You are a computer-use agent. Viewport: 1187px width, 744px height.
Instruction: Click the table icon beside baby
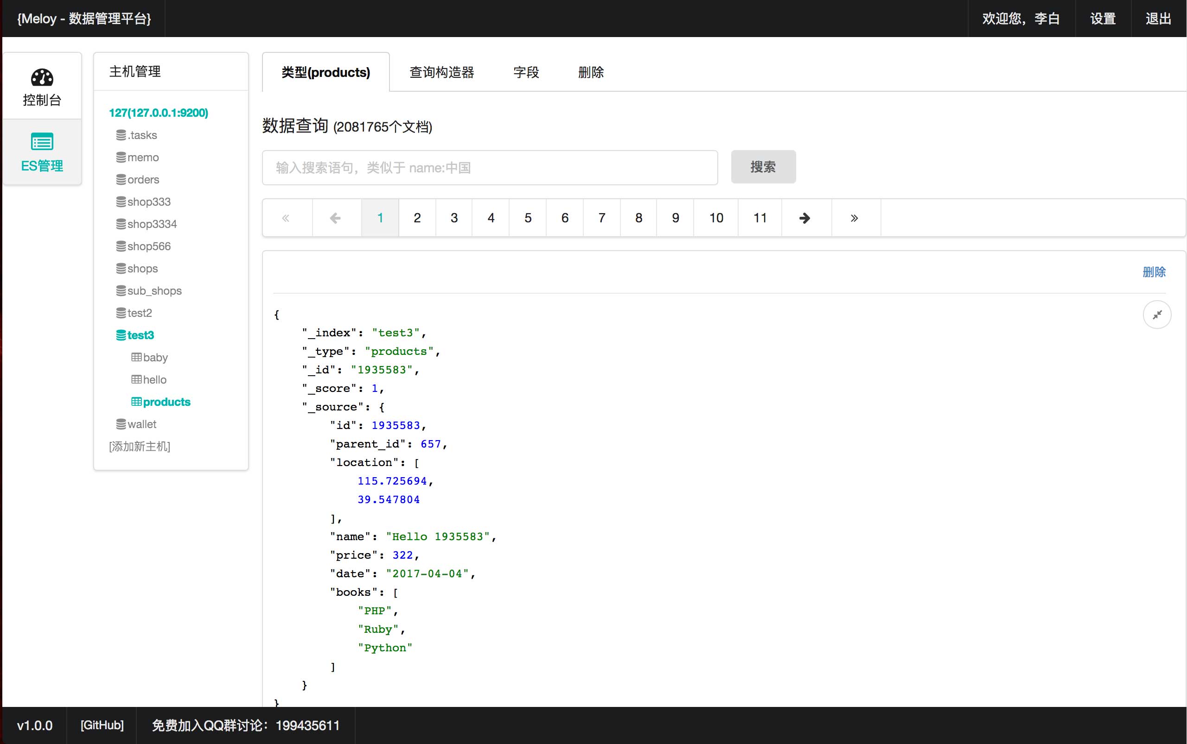[136, 357]
